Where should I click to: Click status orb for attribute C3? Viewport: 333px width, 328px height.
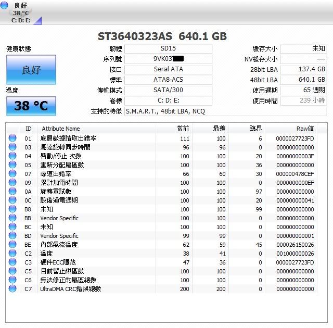tap(12, 262)
